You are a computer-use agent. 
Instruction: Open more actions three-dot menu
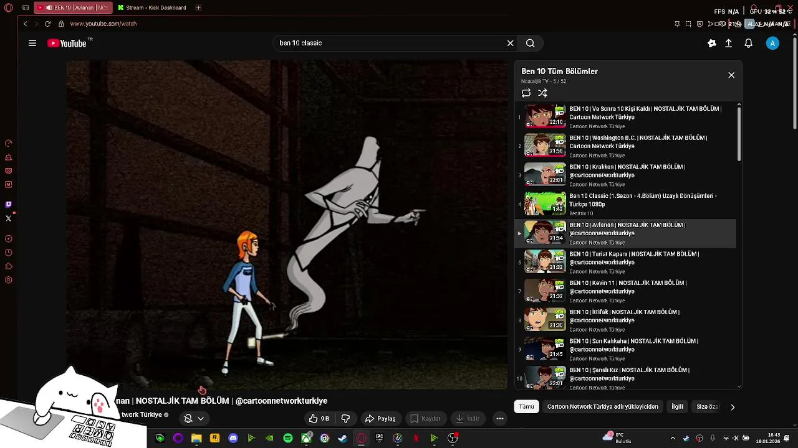point(500,419)
